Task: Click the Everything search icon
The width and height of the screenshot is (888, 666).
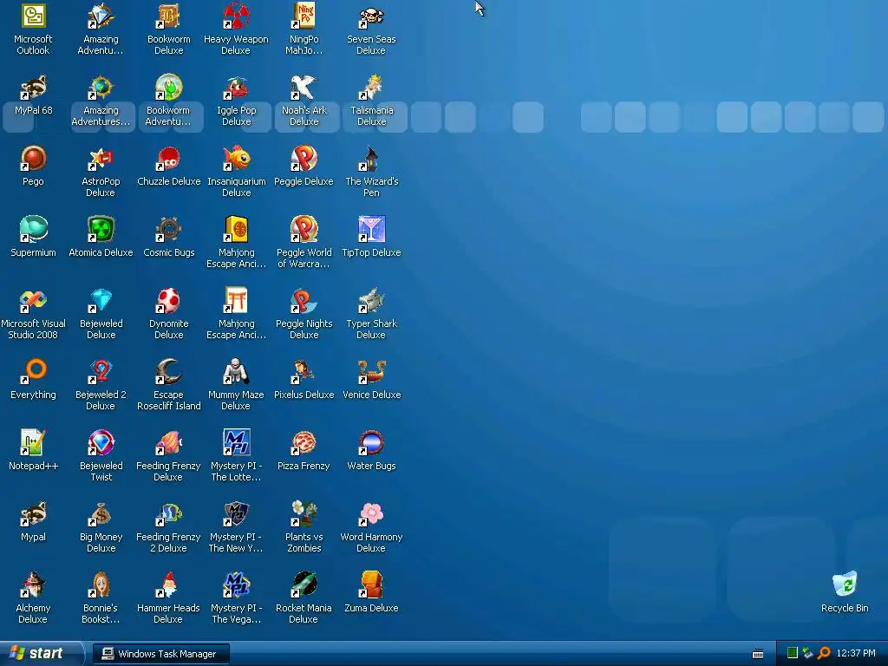Action: pos(34,372)
